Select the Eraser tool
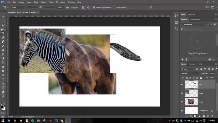Viewport: 218px width, 123px height. point(3,58)
